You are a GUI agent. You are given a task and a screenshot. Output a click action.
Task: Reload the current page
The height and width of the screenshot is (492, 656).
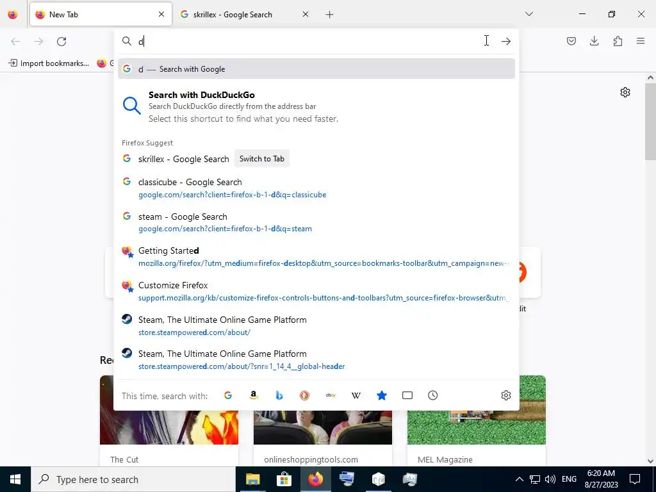click(61, 42)
